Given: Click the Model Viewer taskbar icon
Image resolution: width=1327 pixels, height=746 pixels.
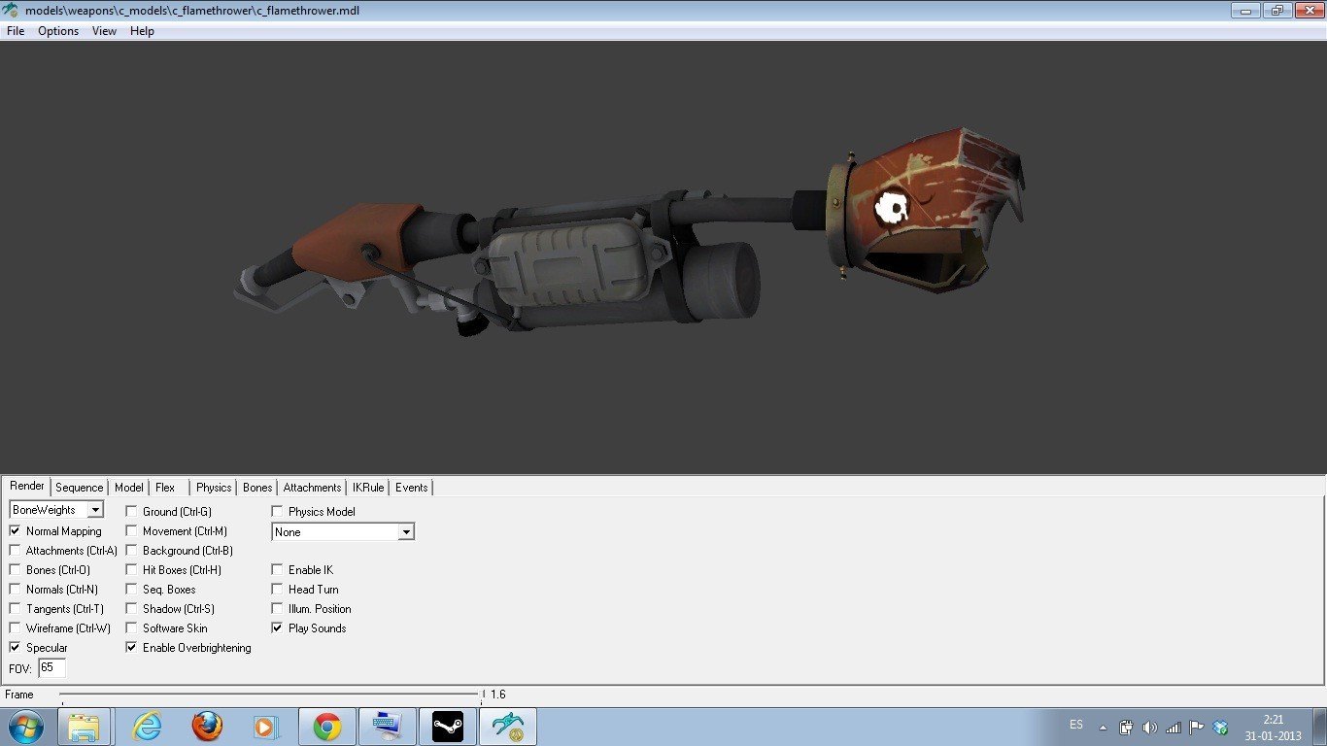Looking at the screenshot, I should click(x=507, y=727).
